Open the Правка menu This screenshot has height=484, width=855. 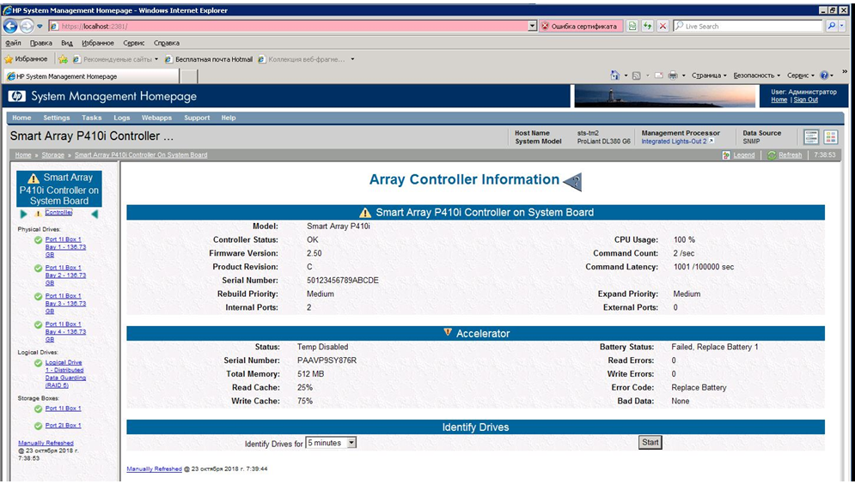pyautogui.click(x=41, y=43)
